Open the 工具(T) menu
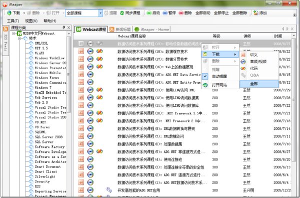Viewport: 300px width, 198px height. click(13, 21)
